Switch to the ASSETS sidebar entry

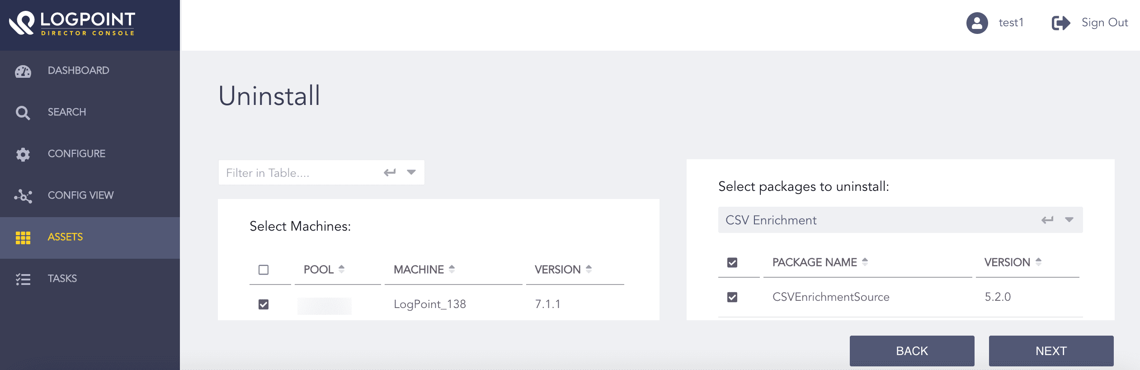[65, 237]
